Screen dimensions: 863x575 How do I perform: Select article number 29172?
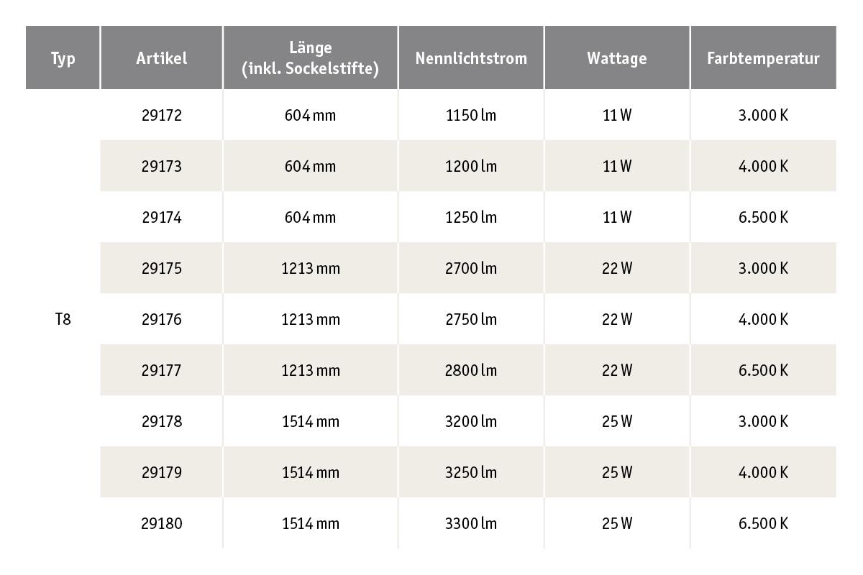point(162,115)
